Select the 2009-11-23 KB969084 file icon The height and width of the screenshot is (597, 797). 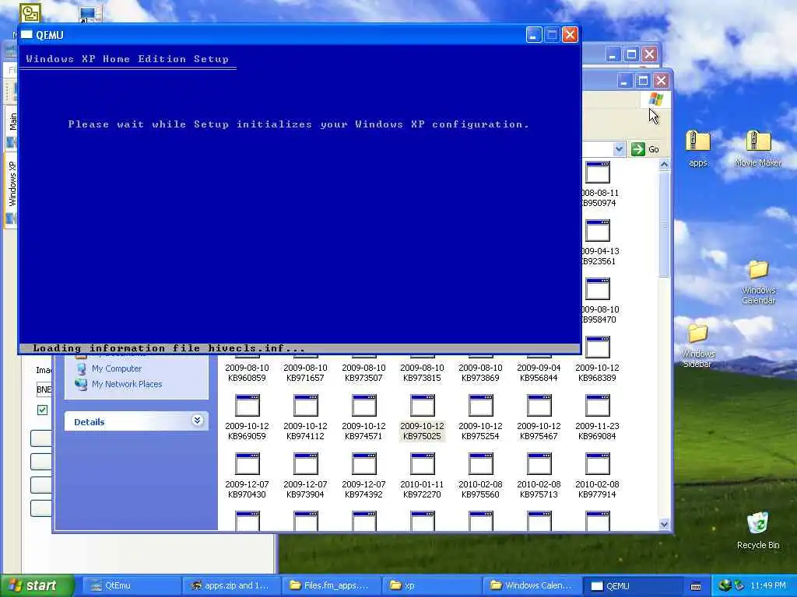click(x=598, y=406)
